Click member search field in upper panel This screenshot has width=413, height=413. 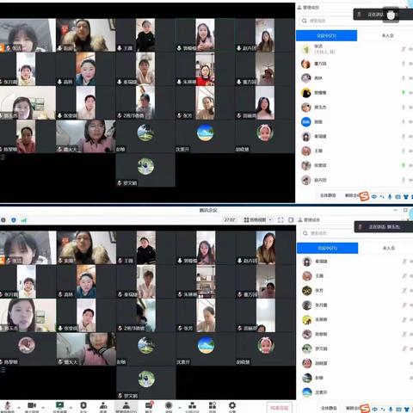[326, 21]
